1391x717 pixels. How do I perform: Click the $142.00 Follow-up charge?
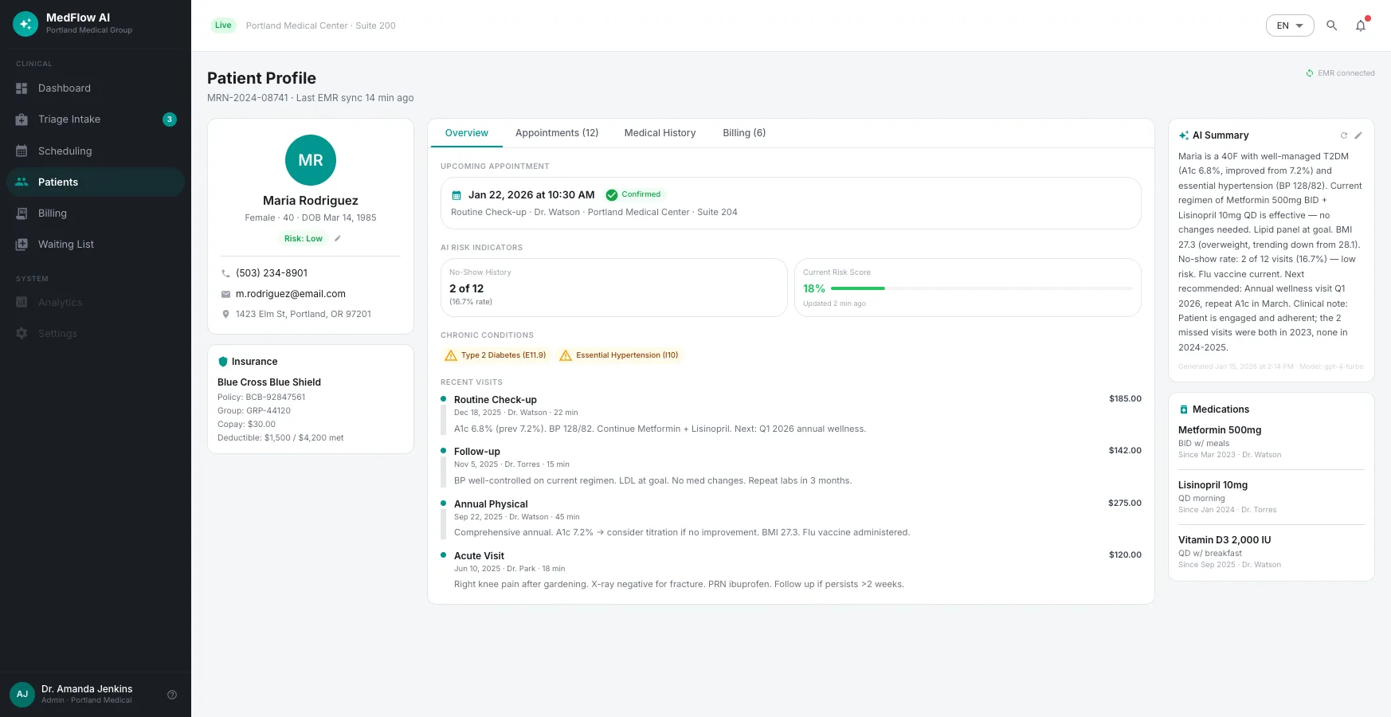click(1125, 451)
